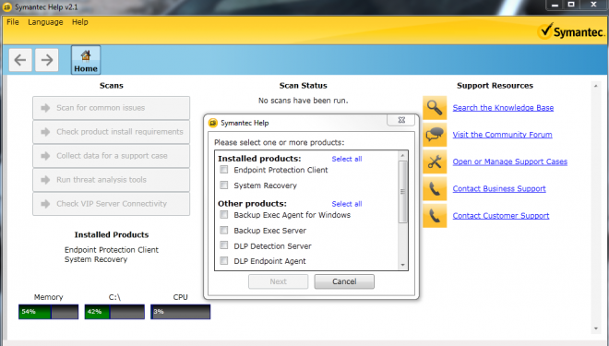The height and width of the screenshot is (346, 609).
Task: Click the magnifying glass Knowledge Base icon
Action: (x=435, y=108)
